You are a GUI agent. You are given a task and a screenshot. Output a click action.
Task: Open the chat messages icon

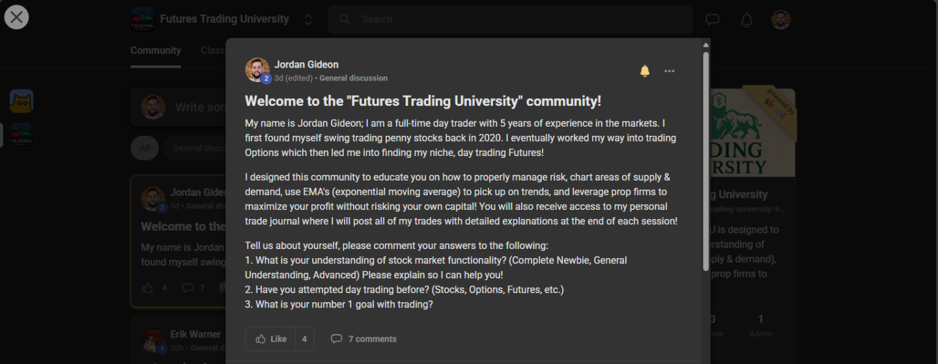pyautogui.click(x=712, y=19)
